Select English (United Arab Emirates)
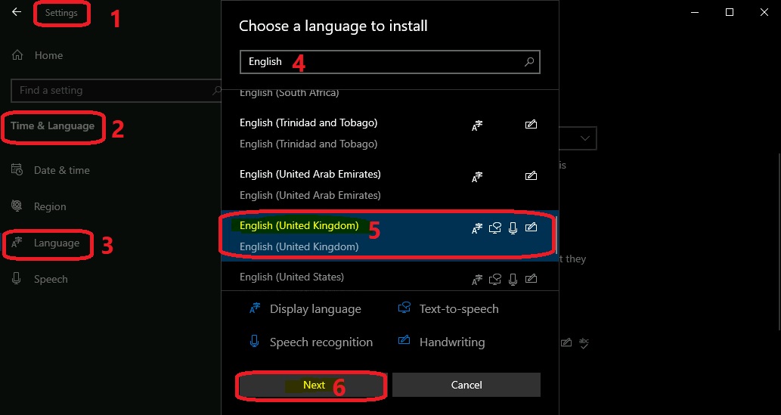781x415 pixels. (x=389, y=184)
